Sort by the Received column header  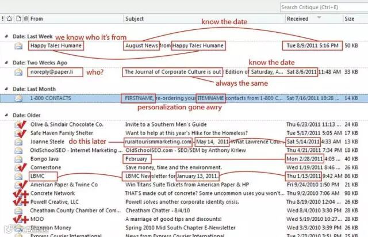tap(298, 18)
